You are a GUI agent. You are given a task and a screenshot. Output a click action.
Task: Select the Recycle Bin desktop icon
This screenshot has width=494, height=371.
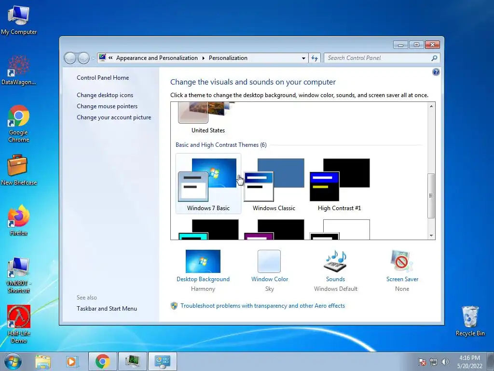(470, 321)
